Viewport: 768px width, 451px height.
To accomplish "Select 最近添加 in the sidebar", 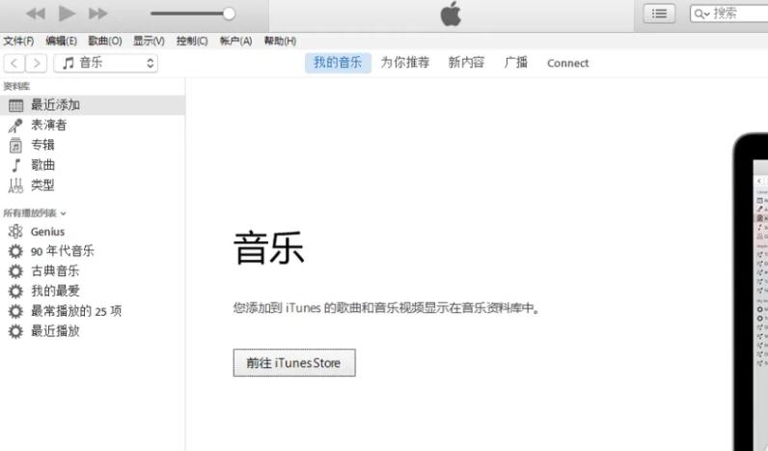I will [x=93, y=105].
